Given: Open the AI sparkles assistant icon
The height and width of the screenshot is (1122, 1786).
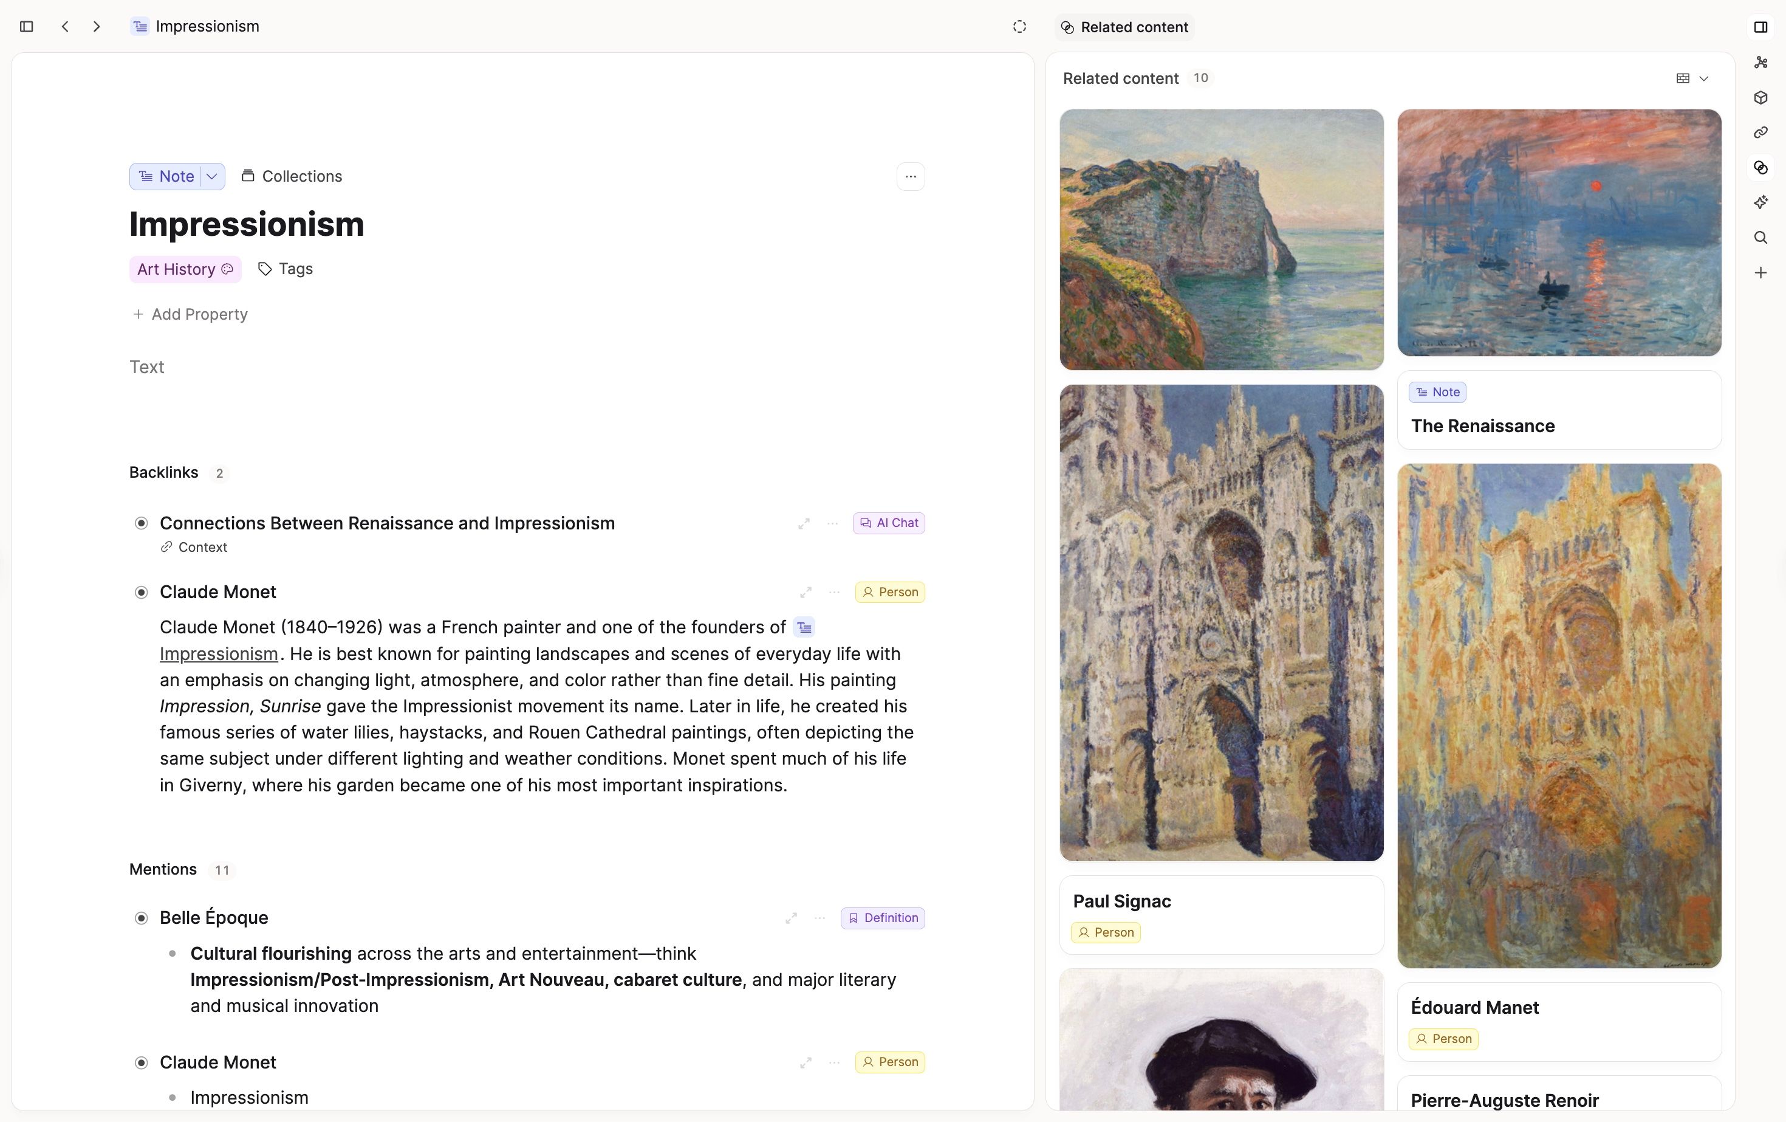Looking at the screenshot, I should tap(1762, 202).
